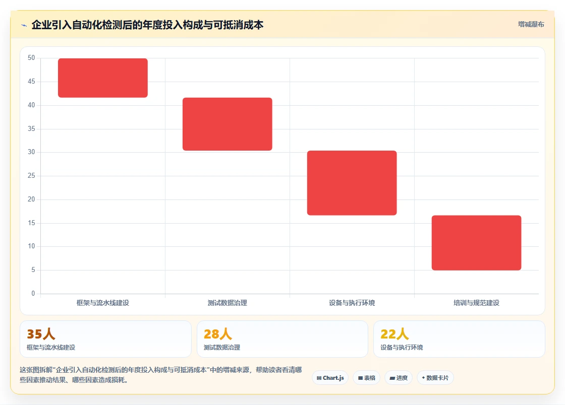Open the 22人 设备与执行环境 card
The height and width of the screenshot is (405, 565).
pyautogui.click(x=459, y=339)
